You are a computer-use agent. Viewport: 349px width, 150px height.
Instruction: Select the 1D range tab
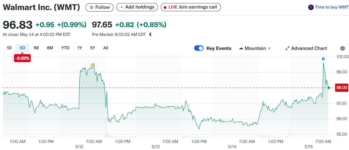click(x=9, y=48)
